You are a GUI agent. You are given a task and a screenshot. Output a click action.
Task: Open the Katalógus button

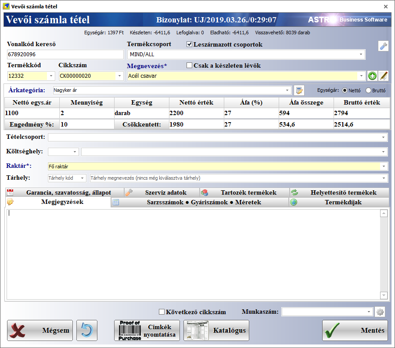216,330
